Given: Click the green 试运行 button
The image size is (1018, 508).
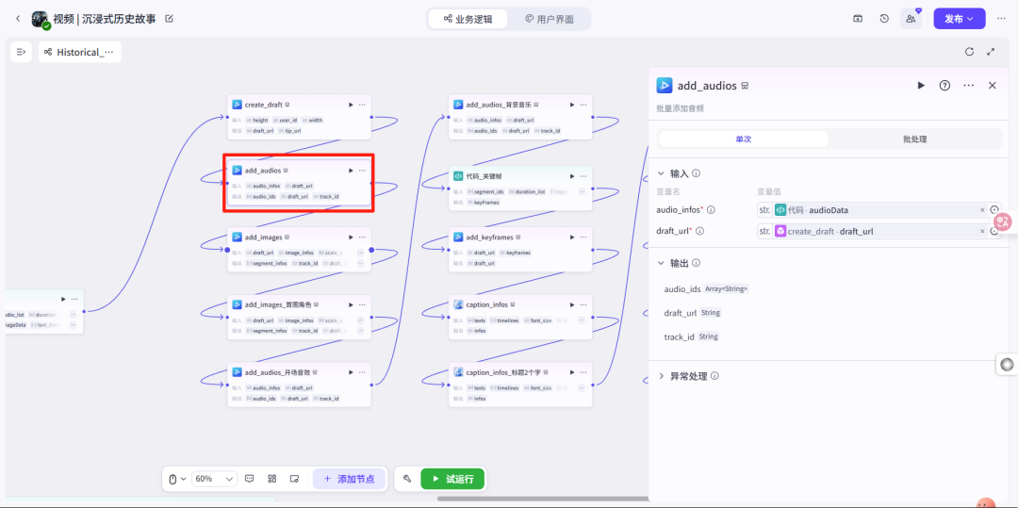Looking at the screenshot, I should [452, 479].
